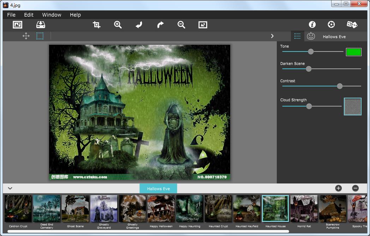Image resolution: width=370 pixels, height=236 pixels.
Task: Zoom in on the image
Action: click(x=118, y=25)
